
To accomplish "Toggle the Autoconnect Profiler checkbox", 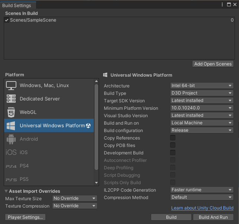I will [x=173, y=160].
